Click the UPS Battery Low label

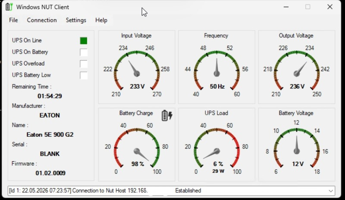pos(31,75)
